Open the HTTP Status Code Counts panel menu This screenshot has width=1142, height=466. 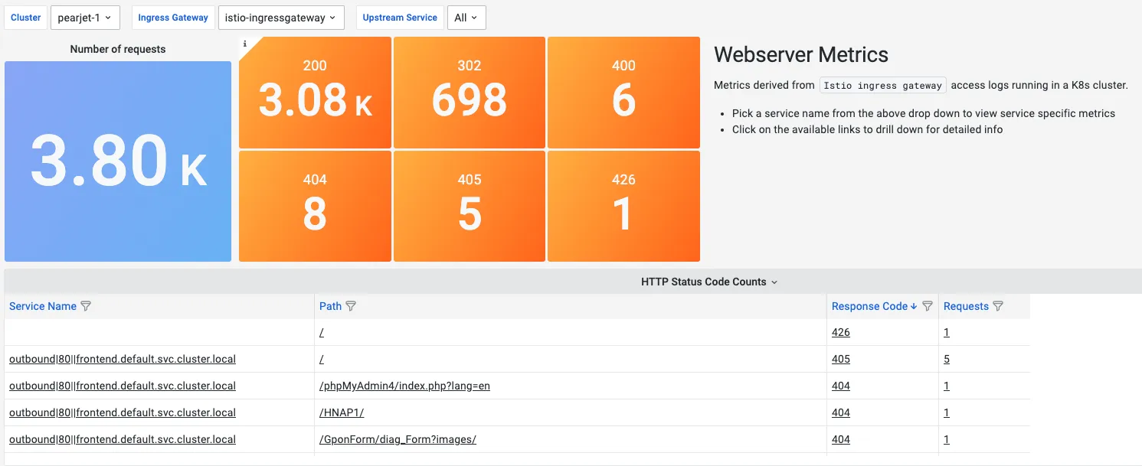click(709, 282)
